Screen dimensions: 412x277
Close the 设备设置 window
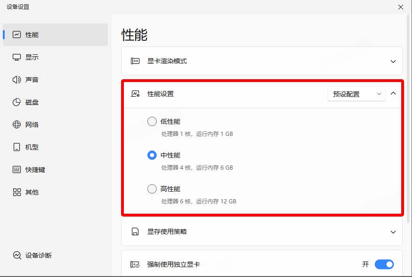point(400,7)
